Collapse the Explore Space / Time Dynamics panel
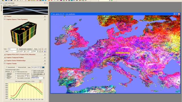182x102 pixels. [x=5, y=20]
